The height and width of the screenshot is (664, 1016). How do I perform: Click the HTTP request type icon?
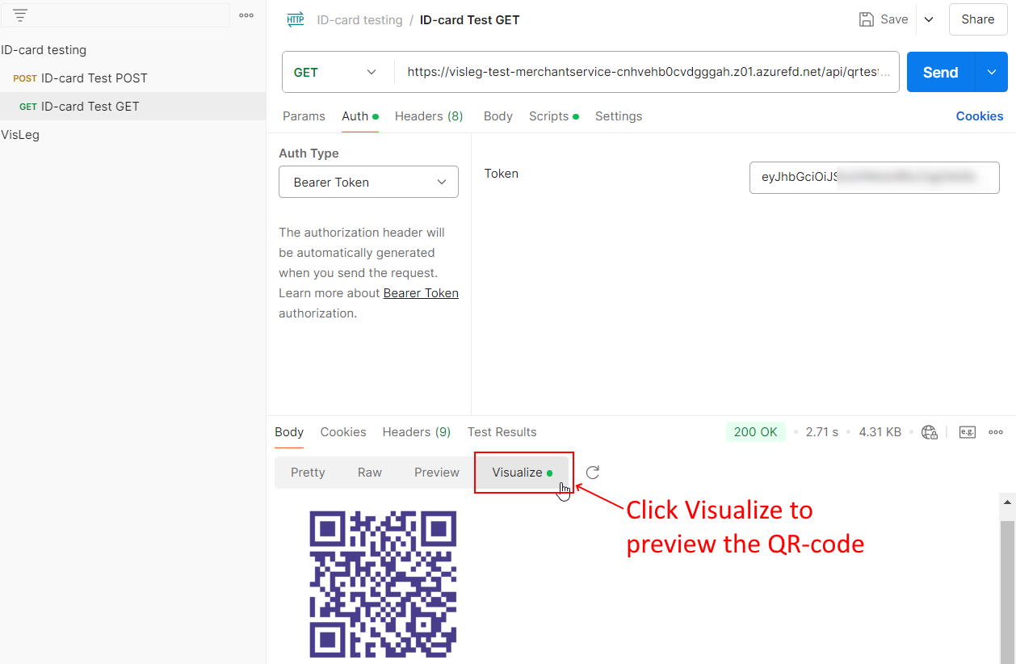point(296,19)
